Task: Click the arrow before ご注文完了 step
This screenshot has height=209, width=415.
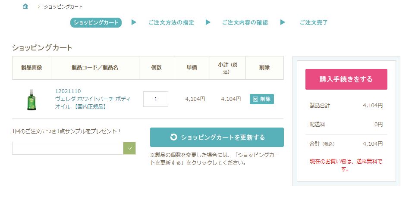Action: click(283, 22)
